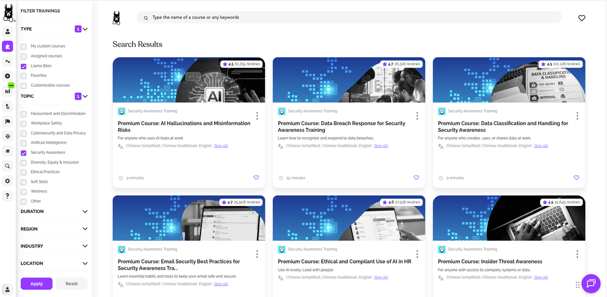The width and height of the screenshot is (607, 297).
Task: Click the magnifier icon in left sidebar
Action: coord(8,166)
